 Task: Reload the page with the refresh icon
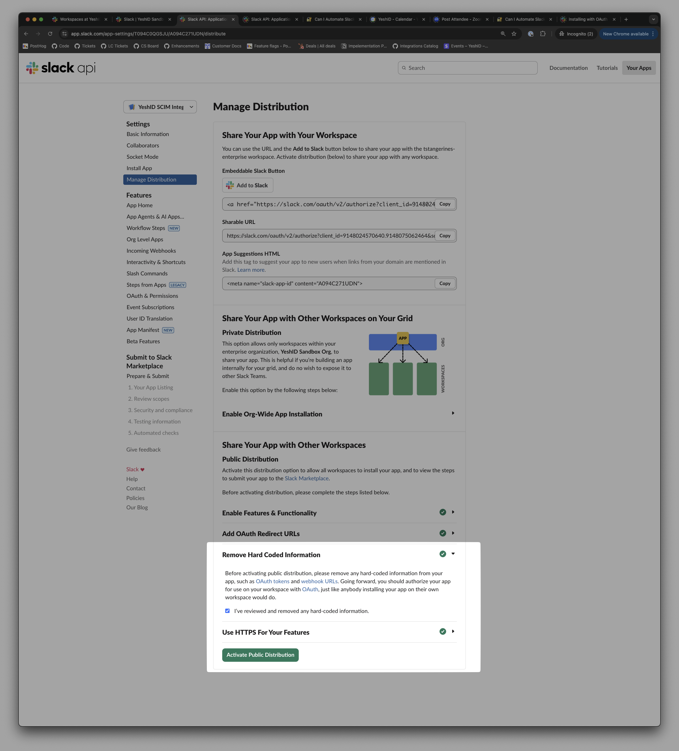(x=50, y=34)
